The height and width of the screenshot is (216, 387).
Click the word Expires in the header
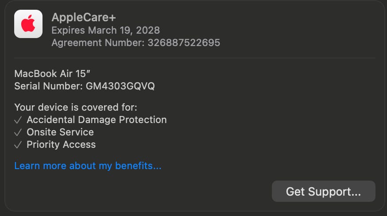[68, 31]
